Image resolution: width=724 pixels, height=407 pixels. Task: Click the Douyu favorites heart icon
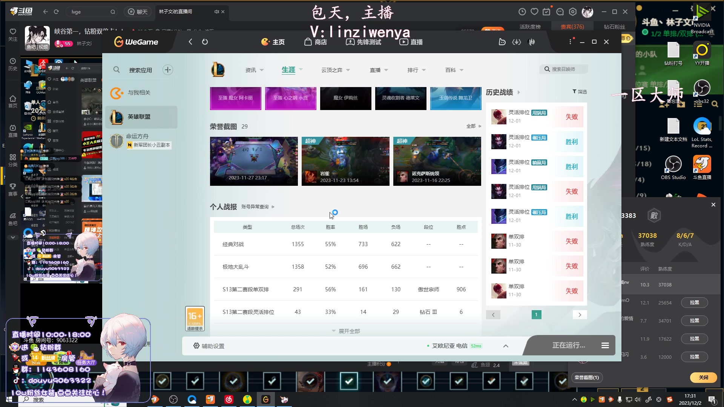pos(534,12)
